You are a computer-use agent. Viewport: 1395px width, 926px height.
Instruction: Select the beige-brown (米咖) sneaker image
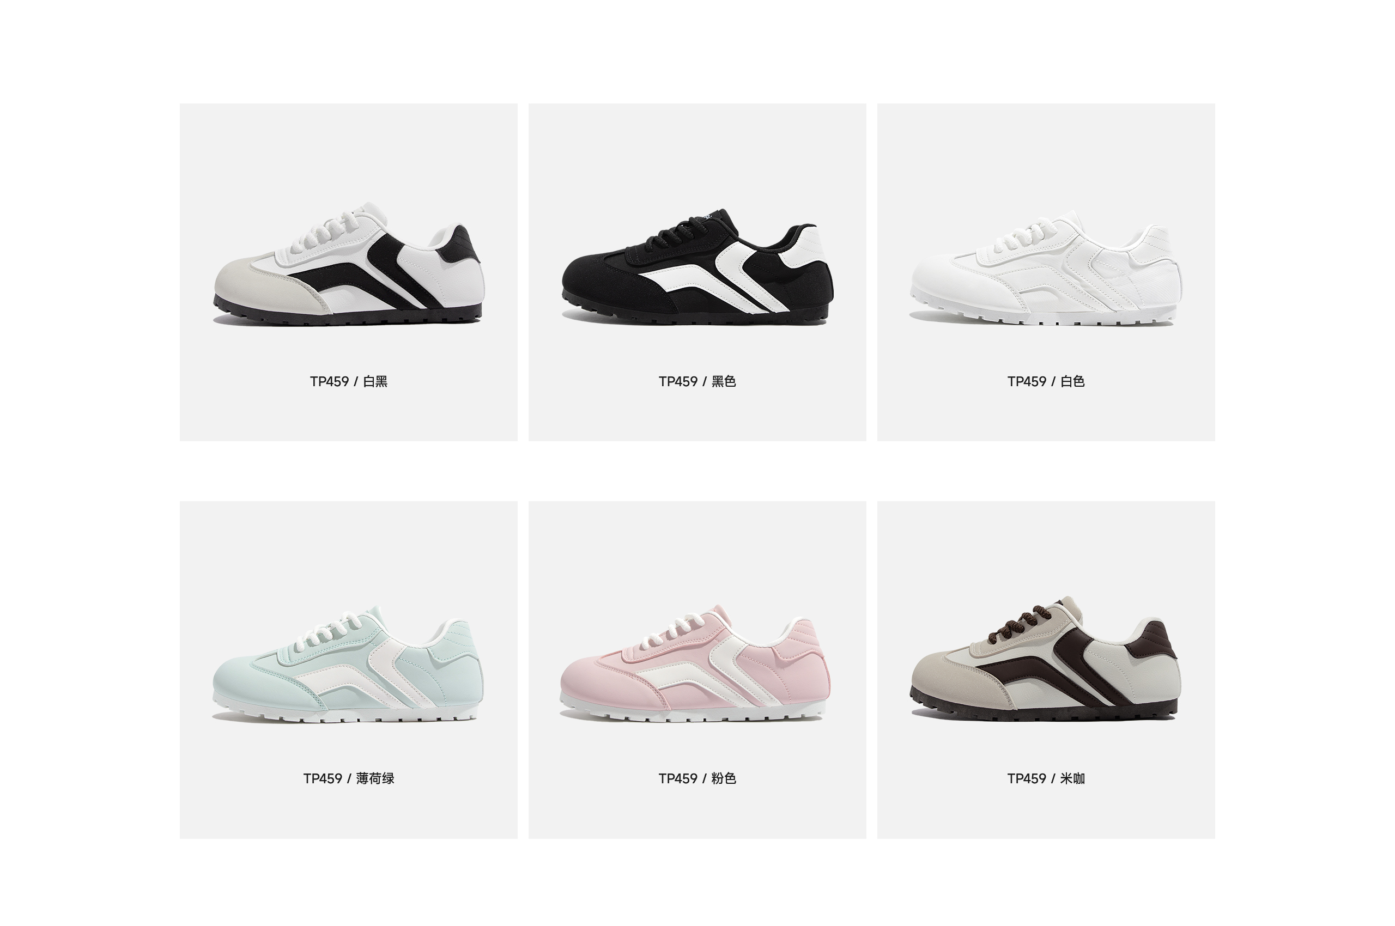[x=1045, y=659]
